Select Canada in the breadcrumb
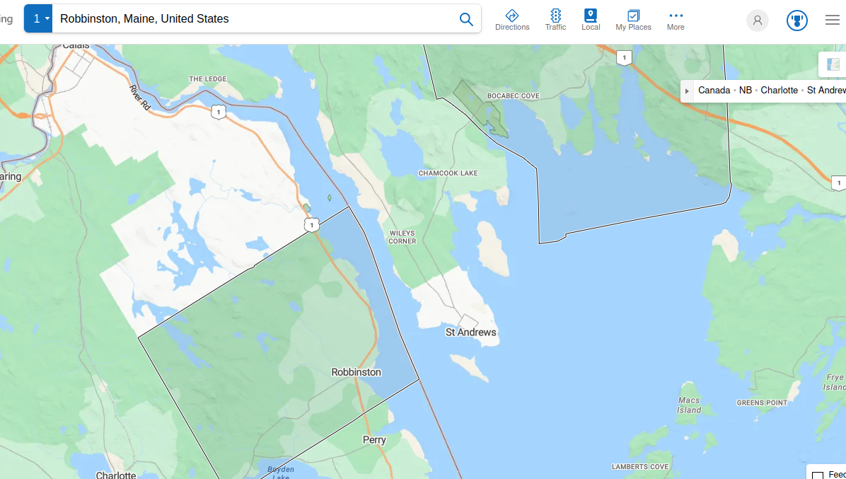Screen dimensions: 846x479 pyautogui.click(x=714, y=90)
